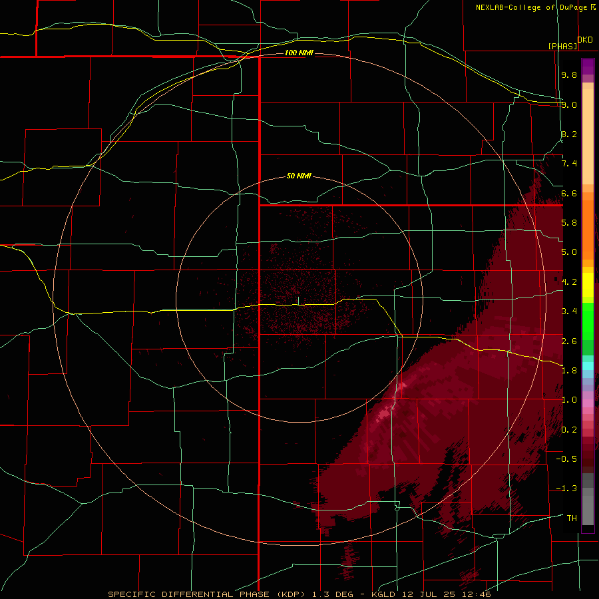
Task: Click the 7.4 scale value
Action: [569, 164]
